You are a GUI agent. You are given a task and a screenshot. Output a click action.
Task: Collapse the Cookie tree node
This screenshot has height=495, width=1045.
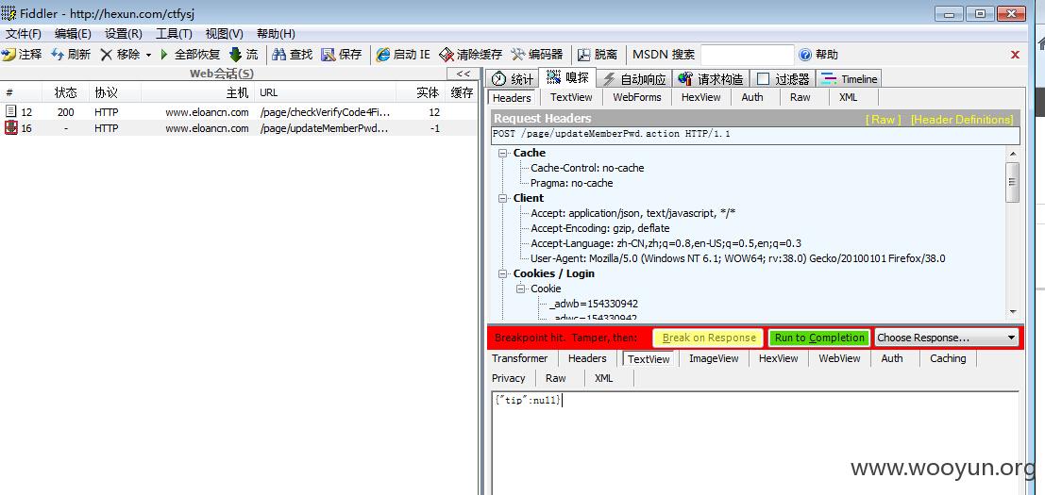520,289
